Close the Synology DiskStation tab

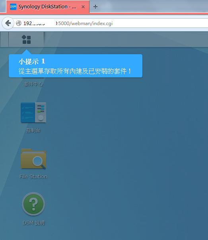83,7
